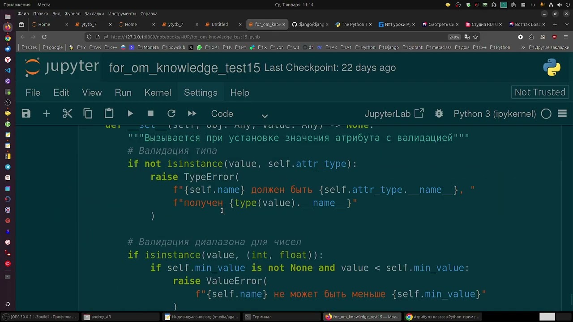This screenshot has height=322, width=573.
Task: Open the View menu in Jupyter
Action: click(92, 93)
